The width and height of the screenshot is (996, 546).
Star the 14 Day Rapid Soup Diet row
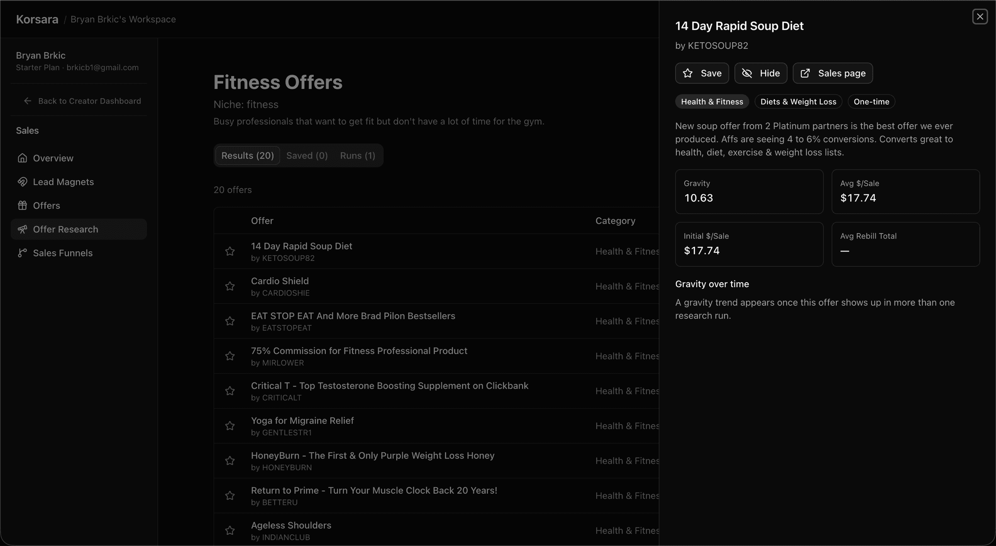coord(230,251)
